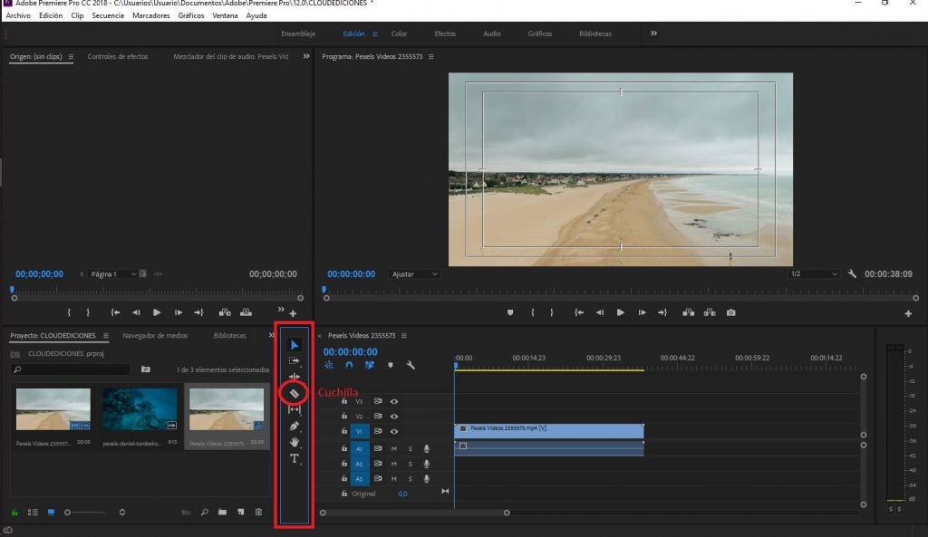Click the Export Frame camera icon
Screen dimensions: 928x537
(730, 312)
